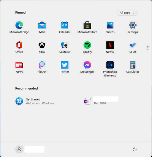Image resolution: width=152 pixels, height=157 pixels.
Task: Launch the Calculator app
Action: (x=133, y=67)
